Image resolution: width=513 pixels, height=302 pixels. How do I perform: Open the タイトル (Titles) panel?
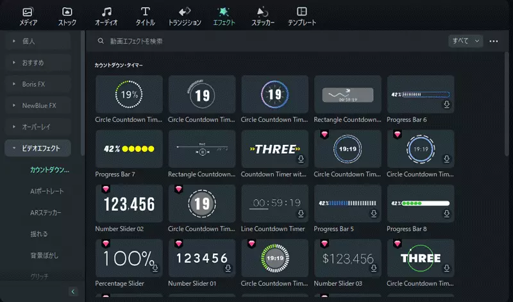point(145,16)
